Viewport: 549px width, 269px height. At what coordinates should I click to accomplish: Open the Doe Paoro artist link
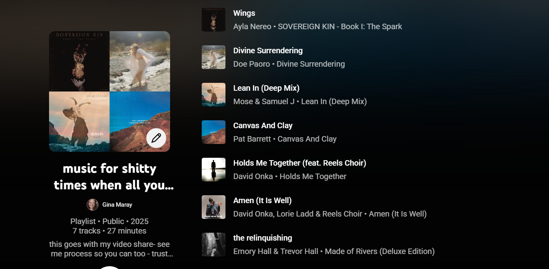252,64
